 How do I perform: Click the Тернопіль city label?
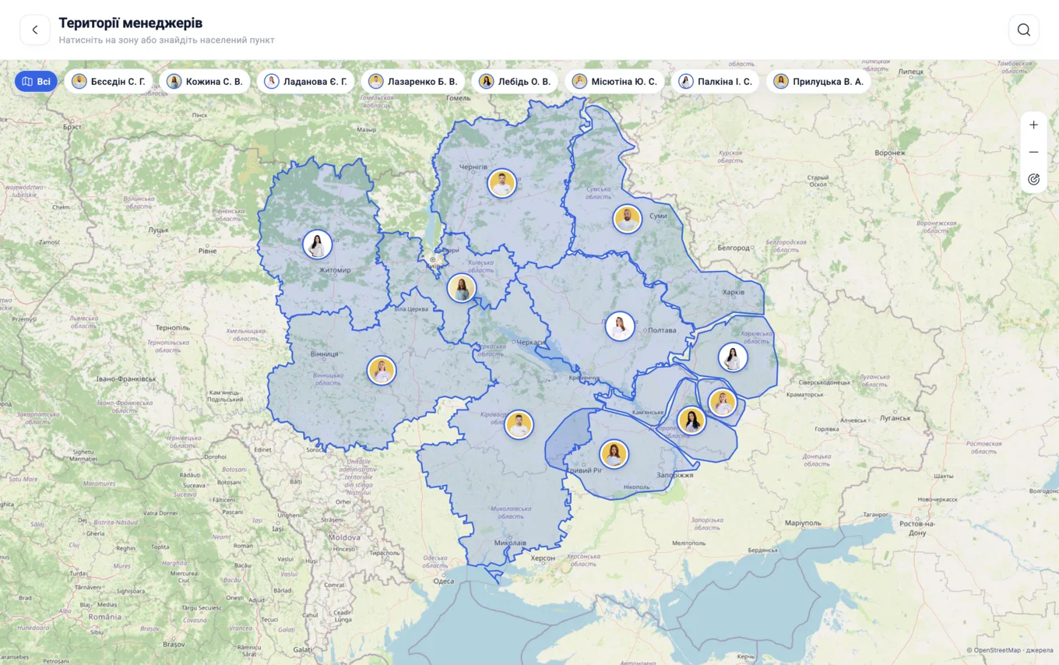tap(172, 328)
